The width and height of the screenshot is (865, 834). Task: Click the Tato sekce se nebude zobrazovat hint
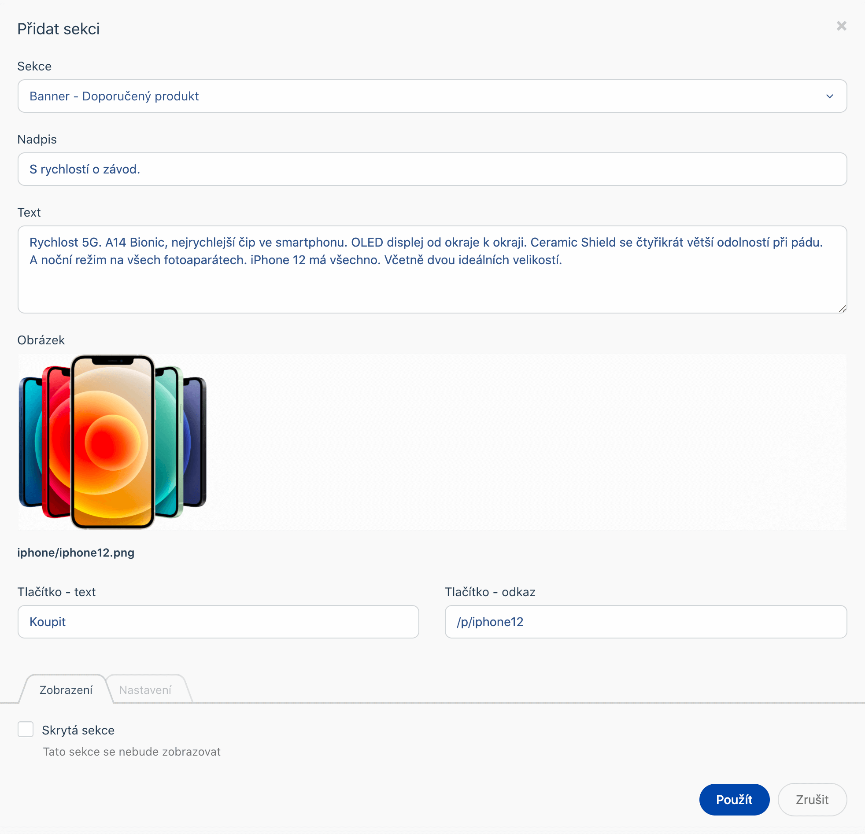[x=132, y=752]
